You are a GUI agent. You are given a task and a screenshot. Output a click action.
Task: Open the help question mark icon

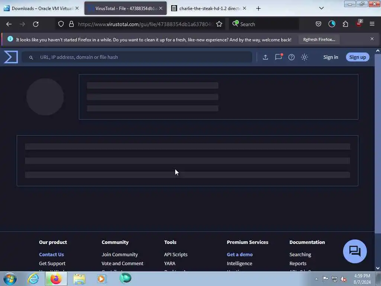(x=291, y=57)
